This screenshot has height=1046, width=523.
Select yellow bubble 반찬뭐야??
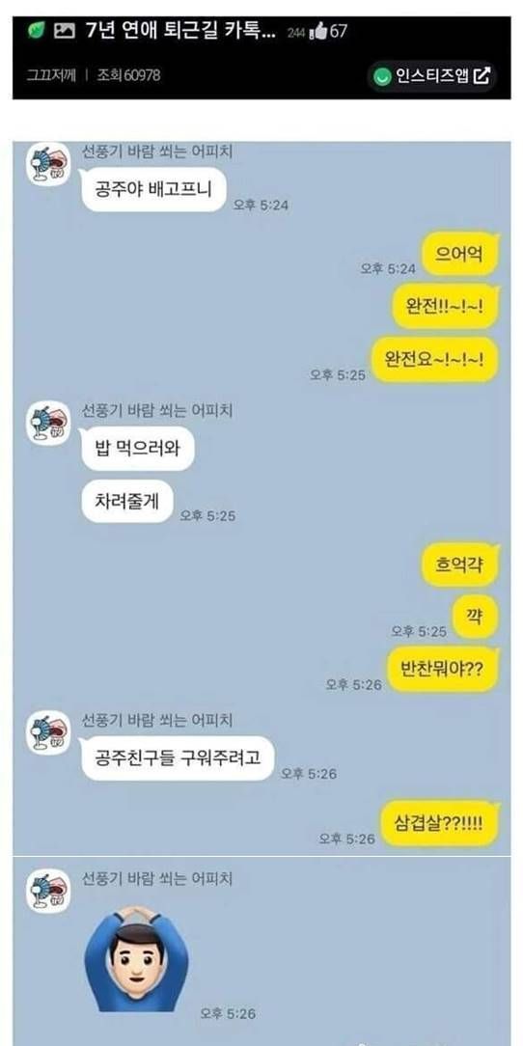[444, 669]
